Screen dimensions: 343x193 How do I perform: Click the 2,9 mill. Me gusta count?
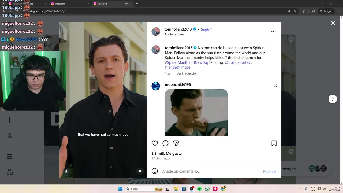tap(166, 154)
